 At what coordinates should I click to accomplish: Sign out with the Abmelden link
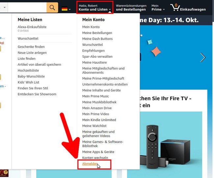pyautogui.click(x=90, y=163)
